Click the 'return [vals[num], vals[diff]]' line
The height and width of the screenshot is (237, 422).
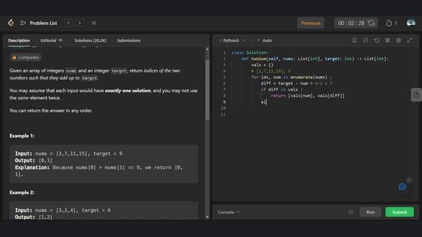point(308,96)
